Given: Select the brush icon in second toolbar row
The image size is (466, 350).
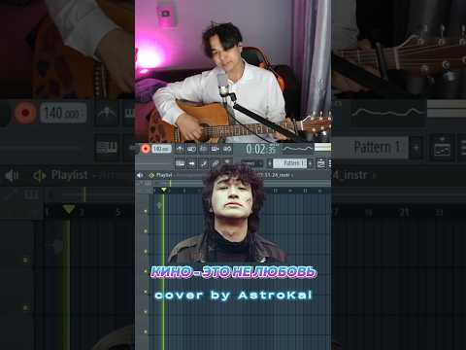Looking at the screenshot, I should tap(204, 163).
